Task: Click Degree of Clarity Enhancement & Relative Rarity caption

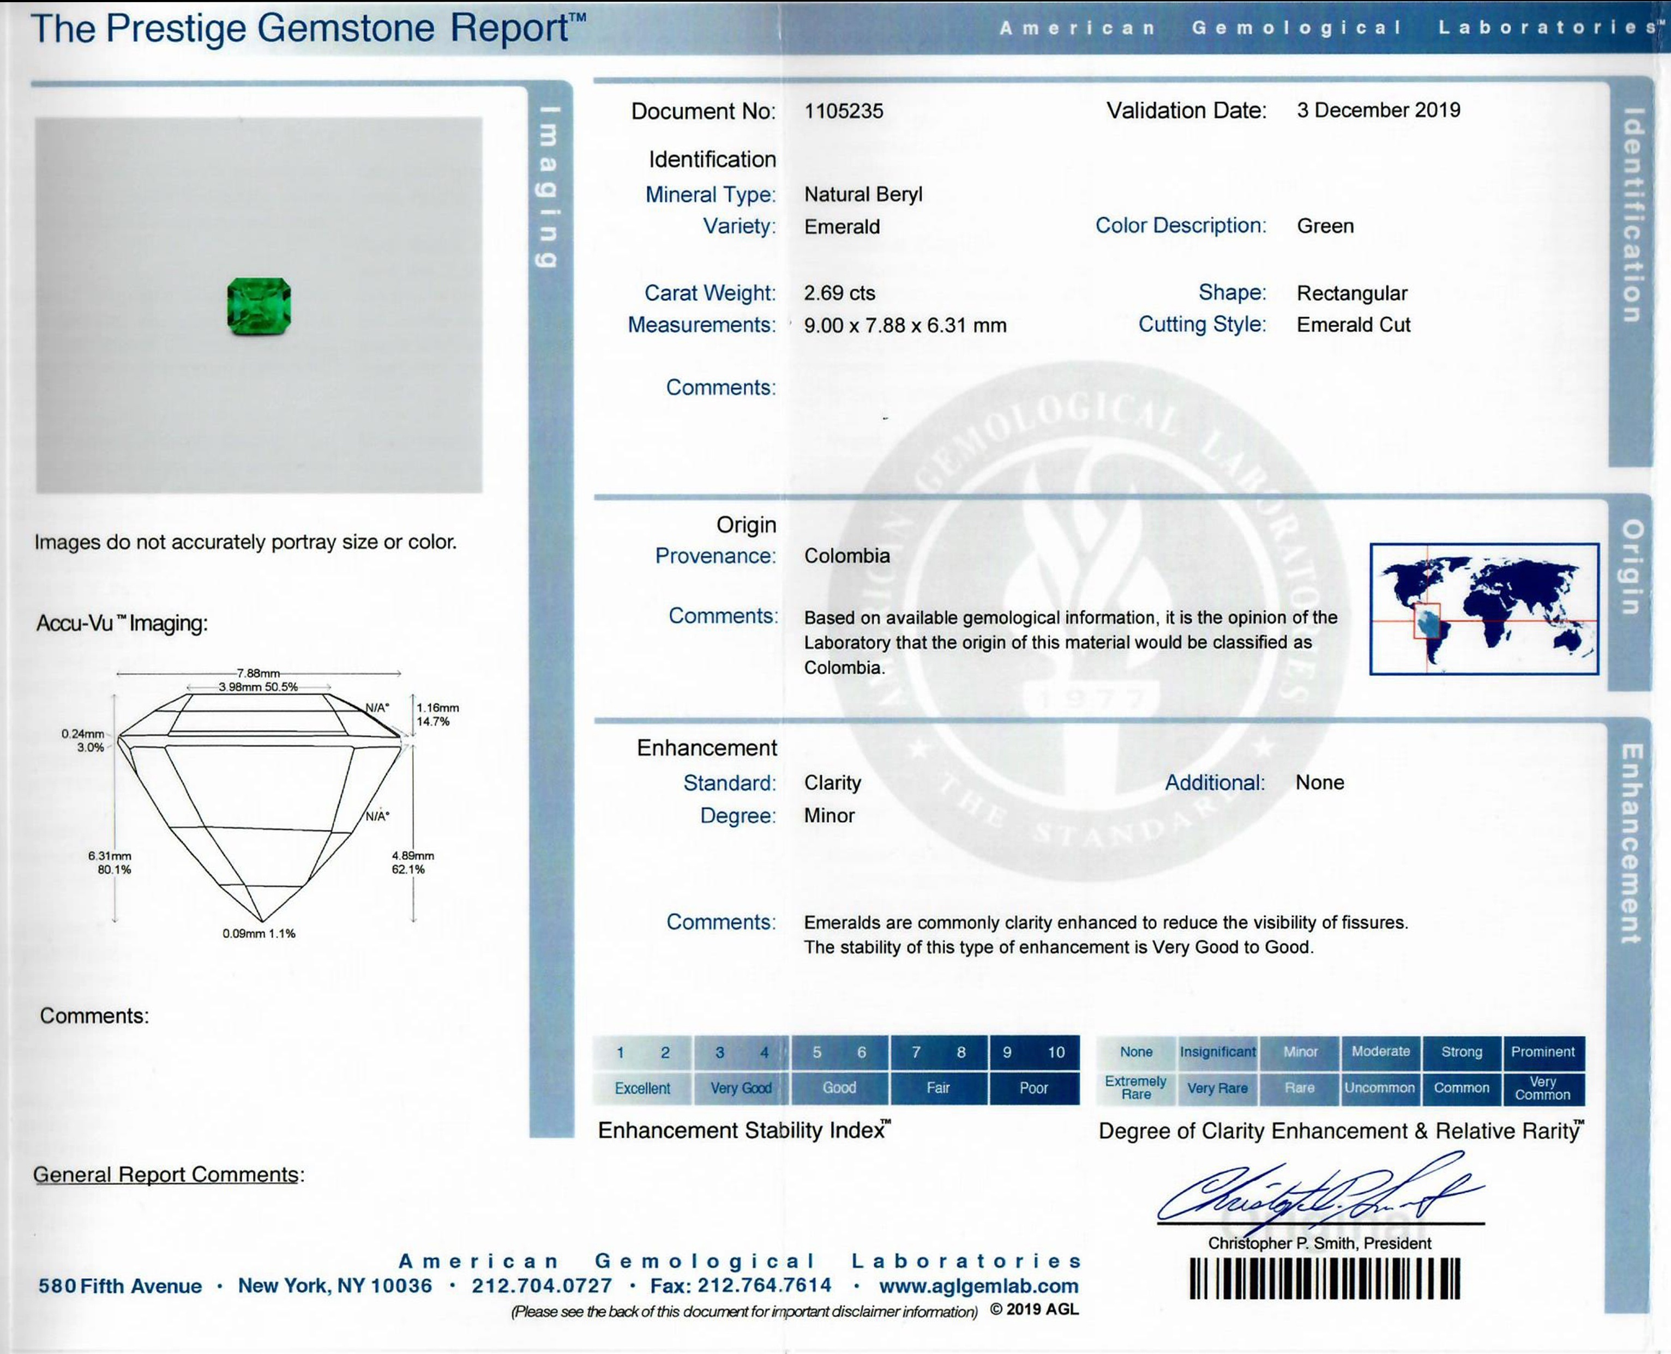Action: tap(1342, 1131)
